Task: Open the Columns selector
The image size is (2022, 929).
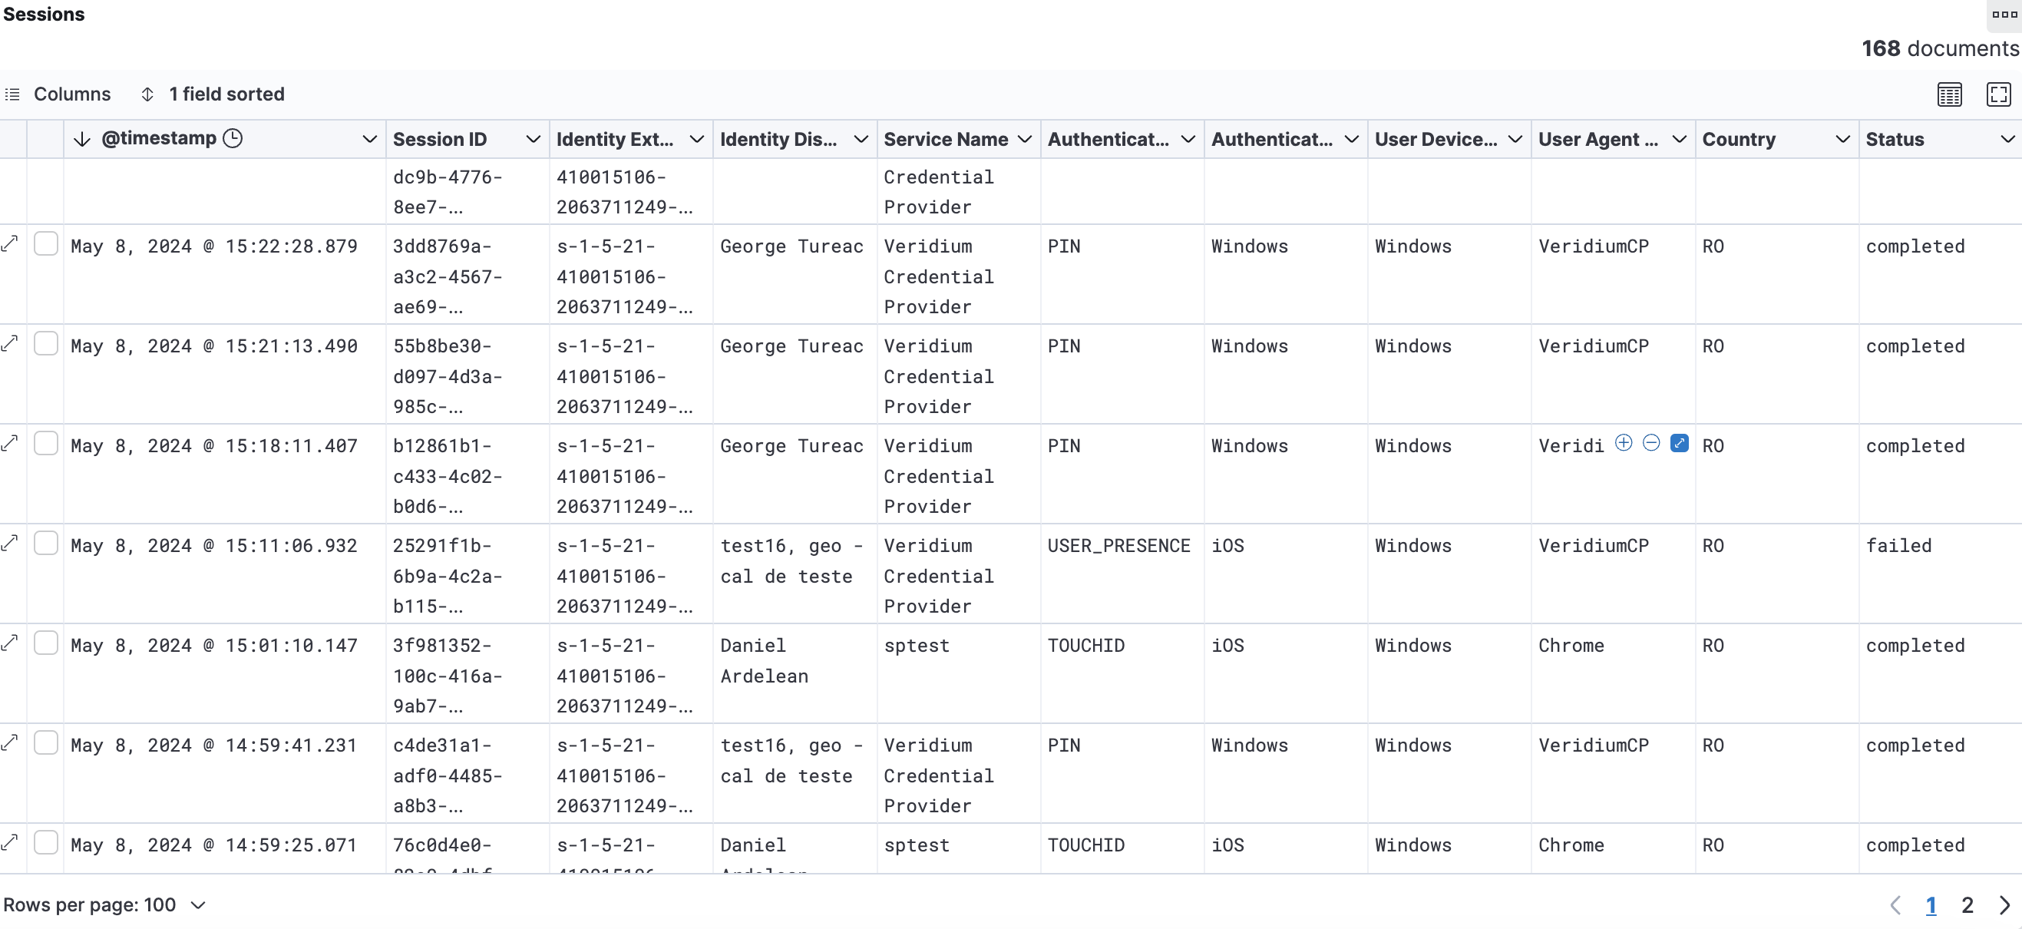Action: click(x=58, y=94)
